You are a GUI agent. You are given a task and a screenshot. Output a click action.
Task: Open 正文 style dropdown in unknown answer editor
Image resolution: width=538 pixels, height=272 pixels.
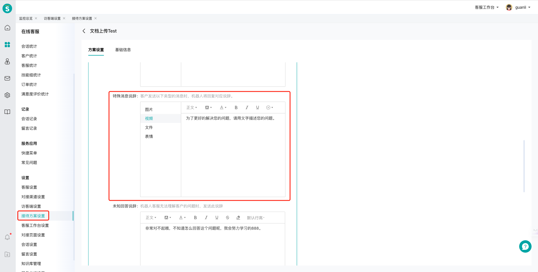(x=151, y=218)
